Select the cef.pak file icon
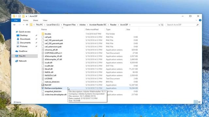 click(x=43, y=37)
